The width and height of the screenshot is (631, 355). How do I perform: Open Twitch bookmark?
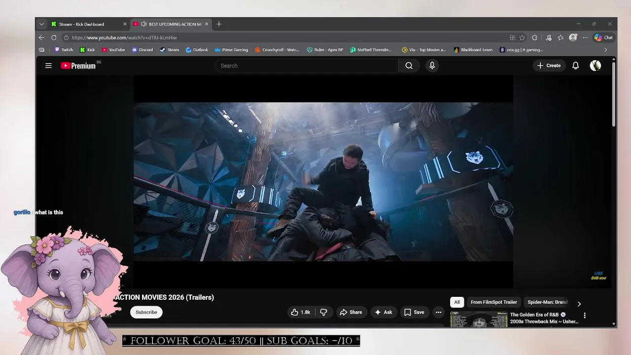[x=64, y=50]
